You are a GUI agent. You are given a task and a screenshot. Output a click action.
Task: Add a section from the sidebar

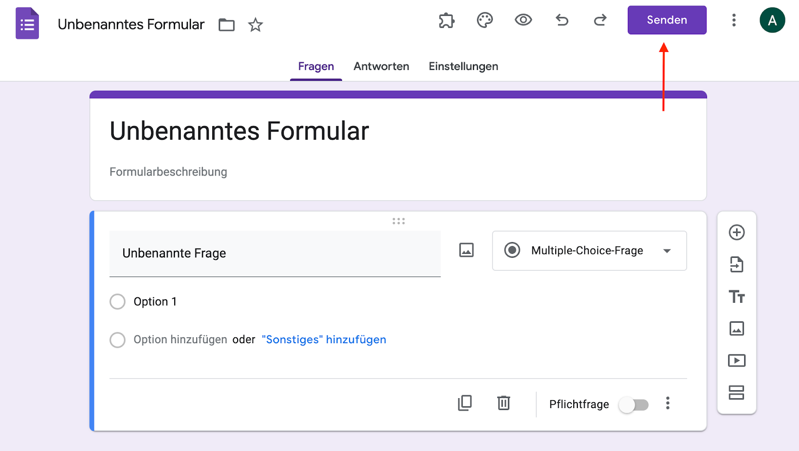point(737,393)
